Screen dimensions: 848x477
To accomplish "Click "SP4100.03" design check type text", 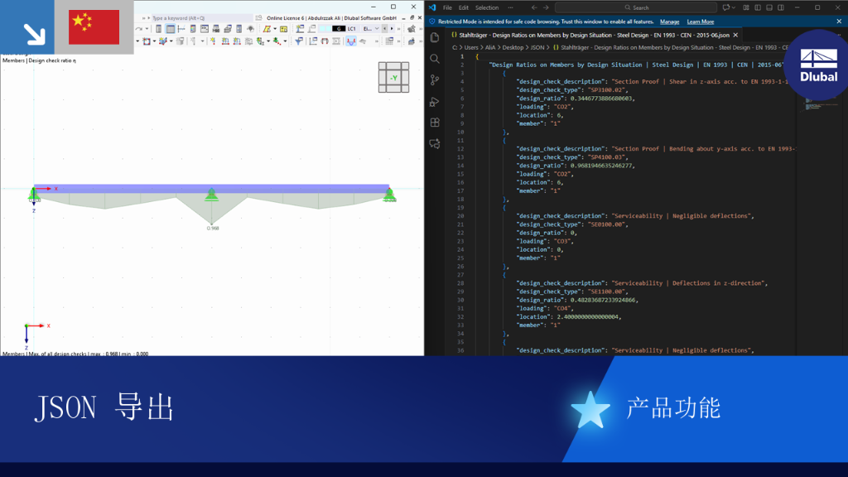I will coord(607,157).
